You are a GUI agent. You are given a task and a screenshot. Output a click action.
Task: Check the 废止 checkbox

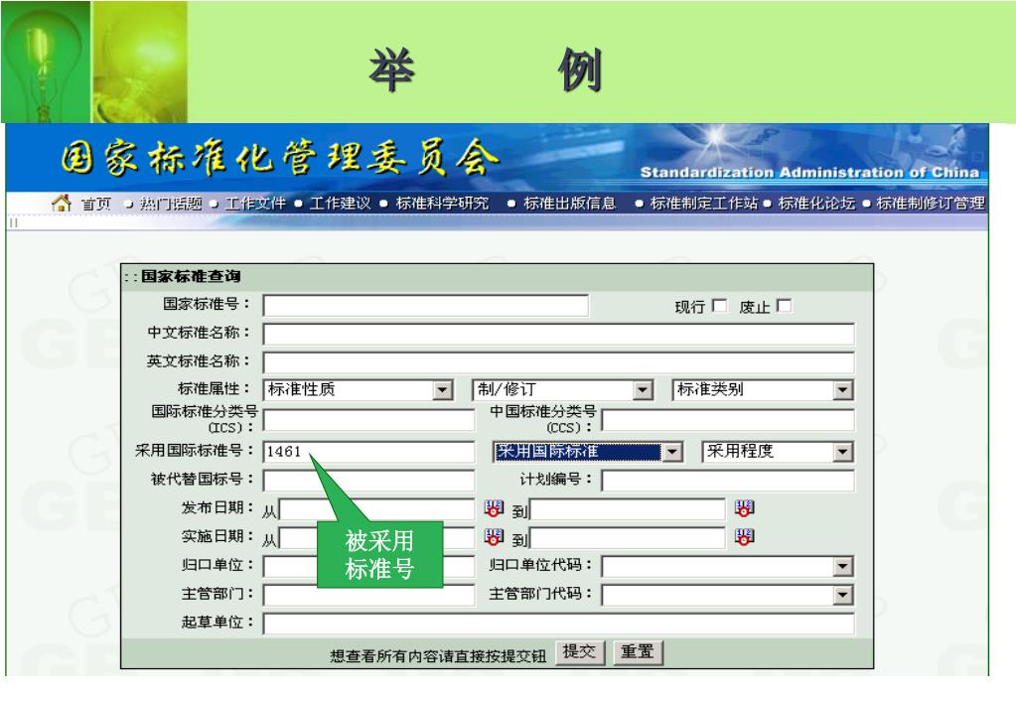pyautogui.click(x=784, y=305)
